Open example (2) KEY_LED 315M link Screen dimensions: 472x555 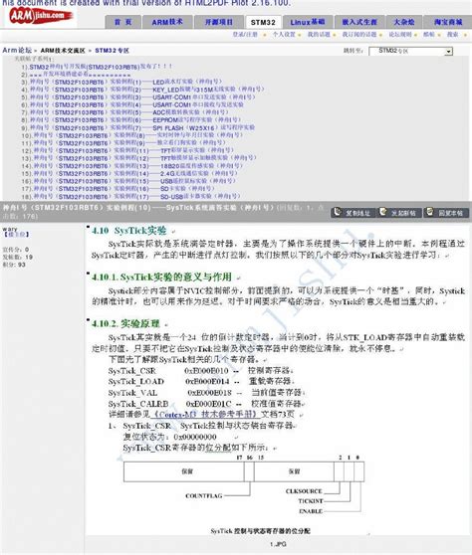click(x=146, y=90)
